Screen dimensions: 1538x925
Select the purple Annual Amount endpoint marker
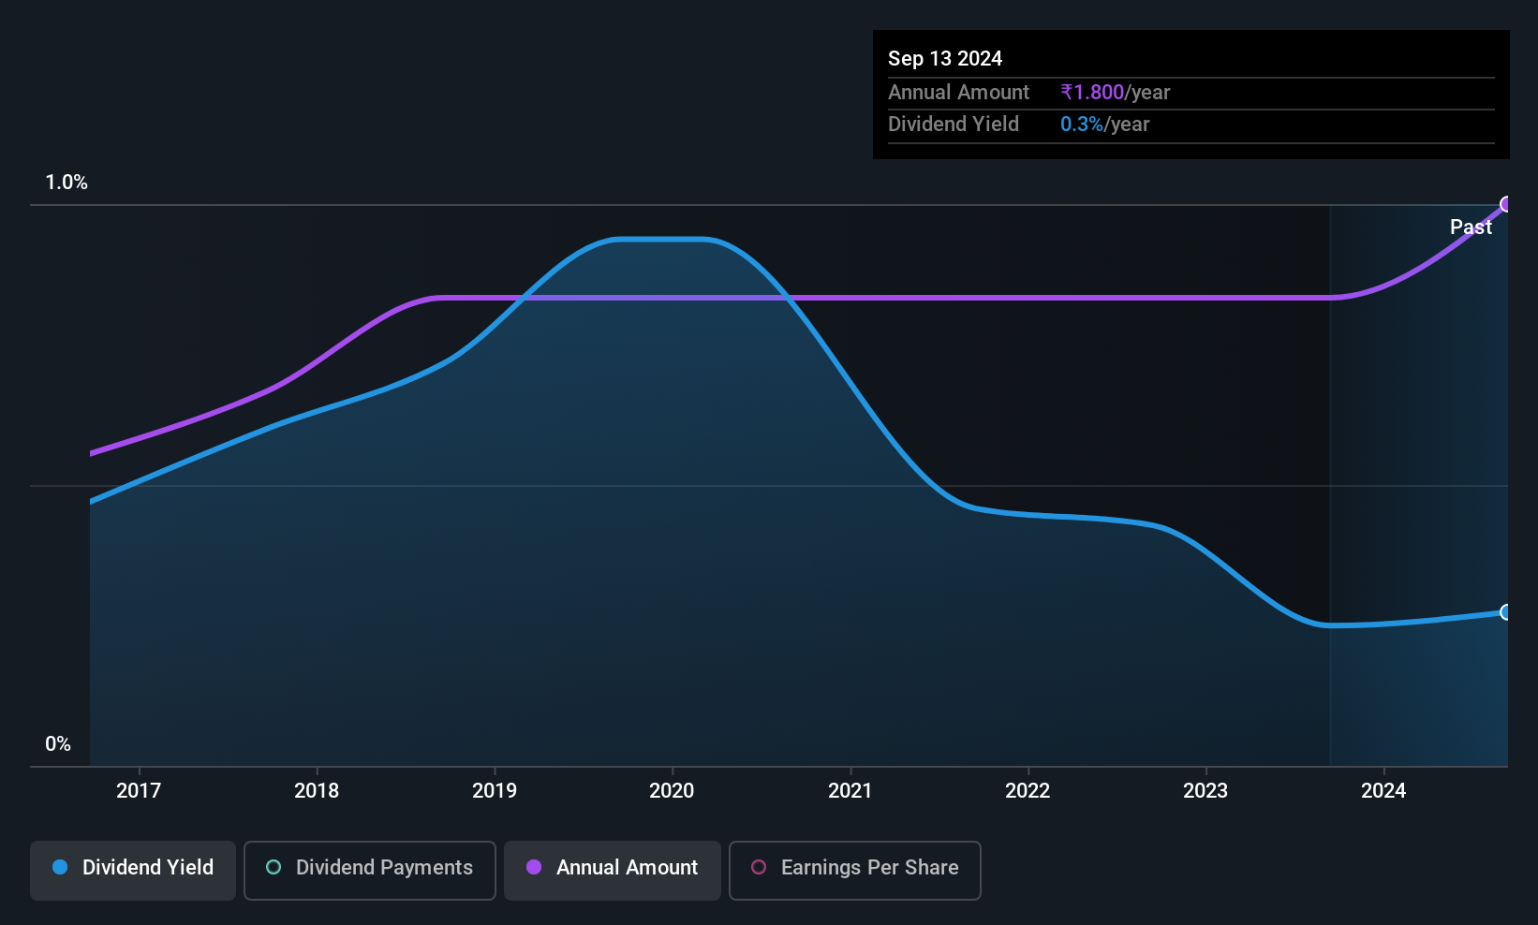1507,204
